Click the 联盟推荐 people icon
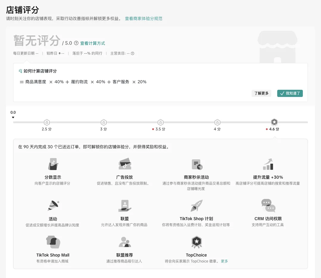This screenshot has height=278, width=321. point(124,242)
